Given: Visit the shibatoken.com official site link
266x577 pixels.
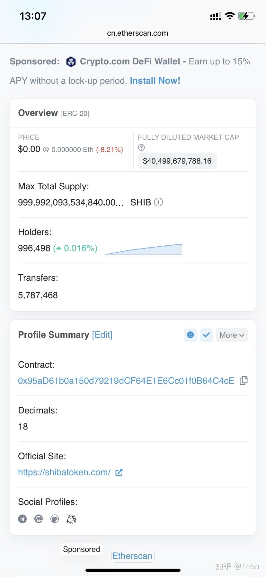Looking at the screenshot, I should tap(64, 472).
